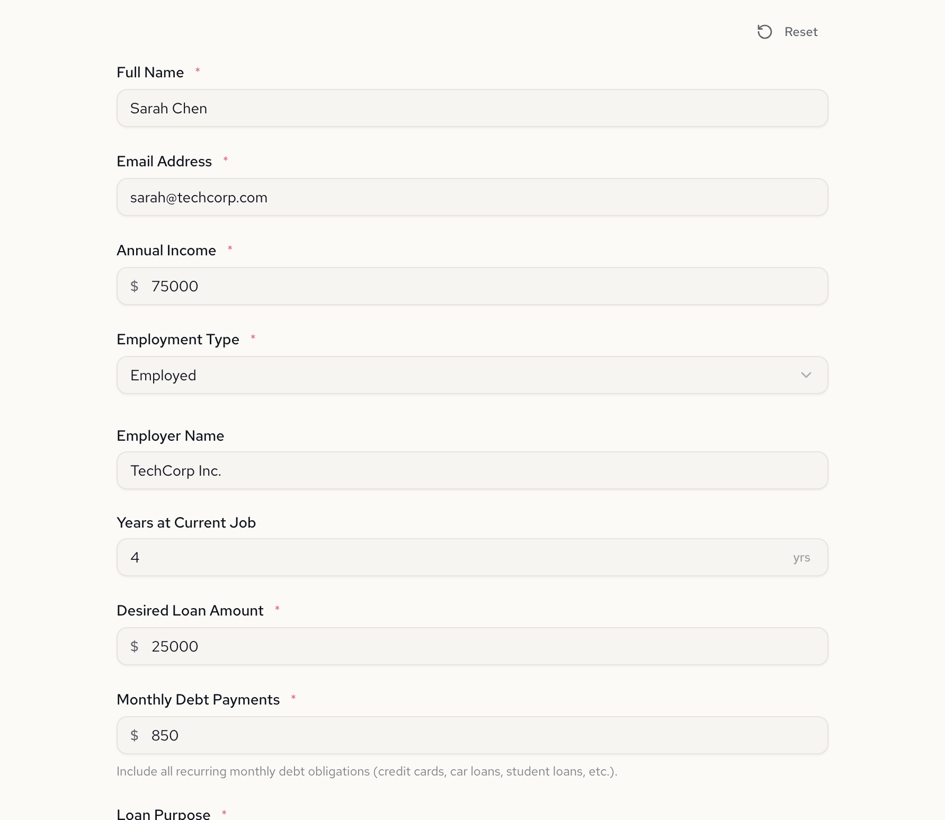Open the dropdown showing Employed

point(471,375)
